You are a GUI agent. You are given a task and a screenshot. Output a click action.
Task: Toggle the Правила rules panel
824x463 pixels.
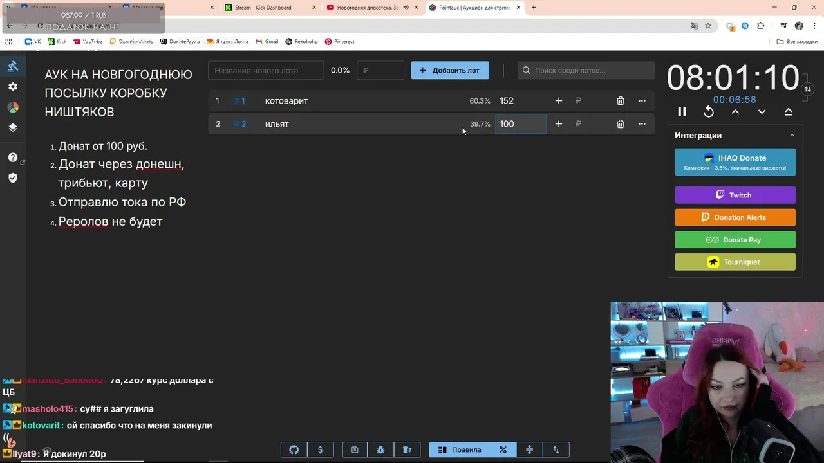(459, 450)
